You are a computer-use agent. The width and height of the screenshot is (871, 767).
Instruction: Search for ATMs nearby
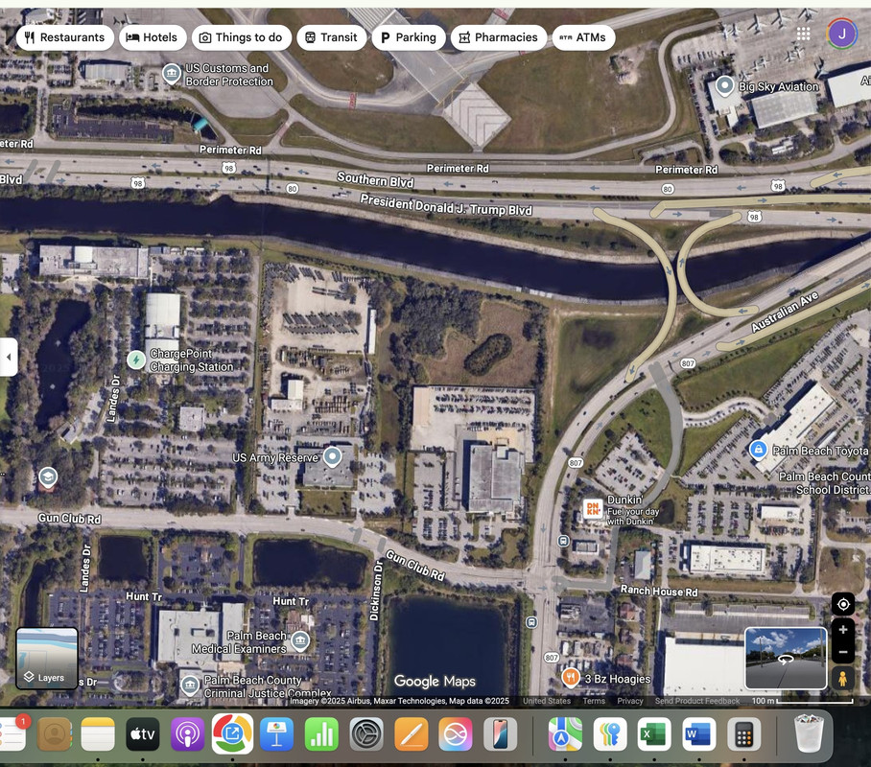(x=583, y=37)
